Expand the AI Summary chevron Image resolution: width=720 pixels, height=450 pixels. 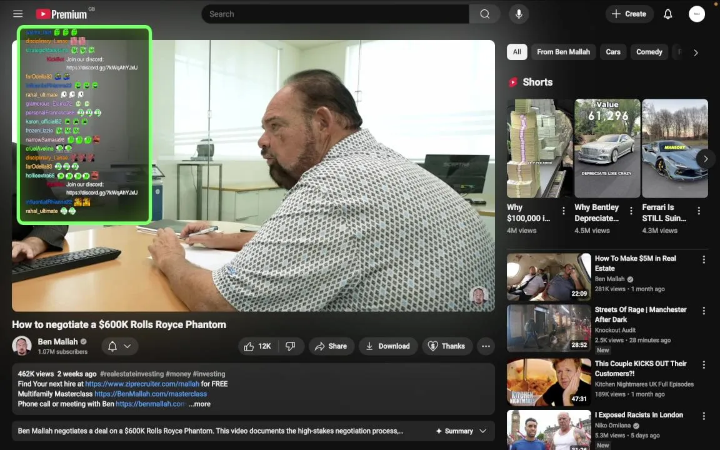pyautogui.click(x=482, y=431)
